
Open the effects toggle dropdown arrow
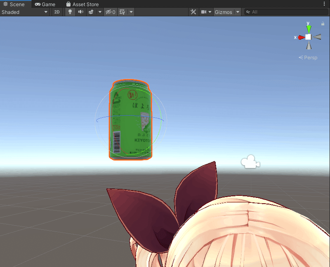tap(99, 12)
